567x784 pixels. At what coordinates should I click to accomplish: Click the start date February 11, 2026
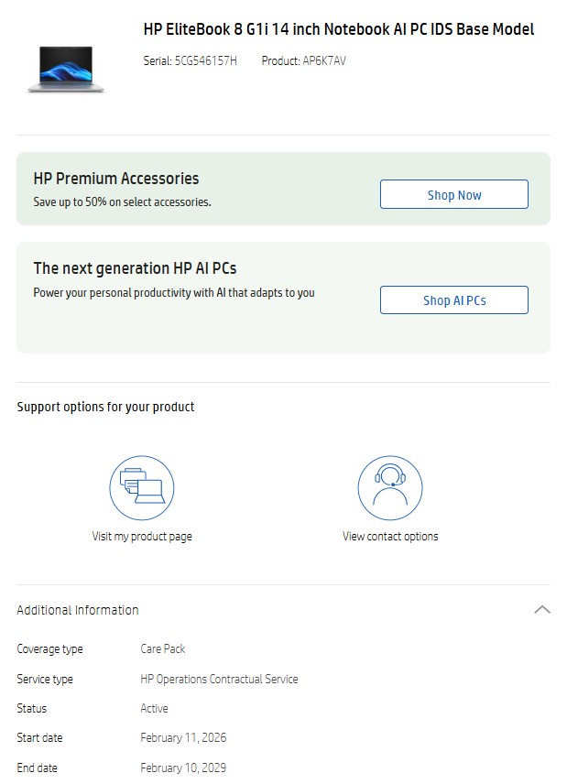pyautogui.click(x=183, y=737)
